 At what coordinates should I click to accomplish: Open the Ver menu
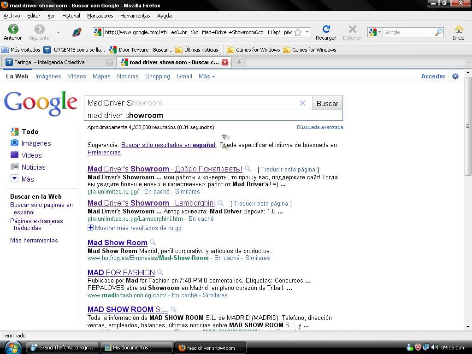tap(51, 16)
